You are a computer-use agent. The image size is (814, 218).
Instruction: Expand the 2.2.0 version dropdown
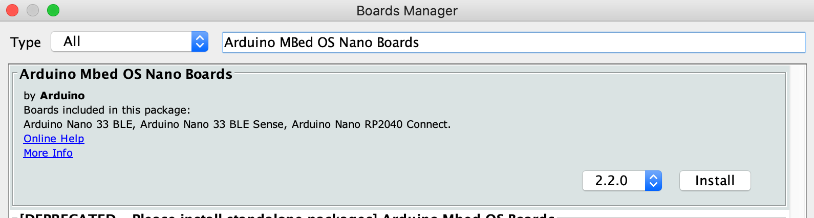(622, 181)
